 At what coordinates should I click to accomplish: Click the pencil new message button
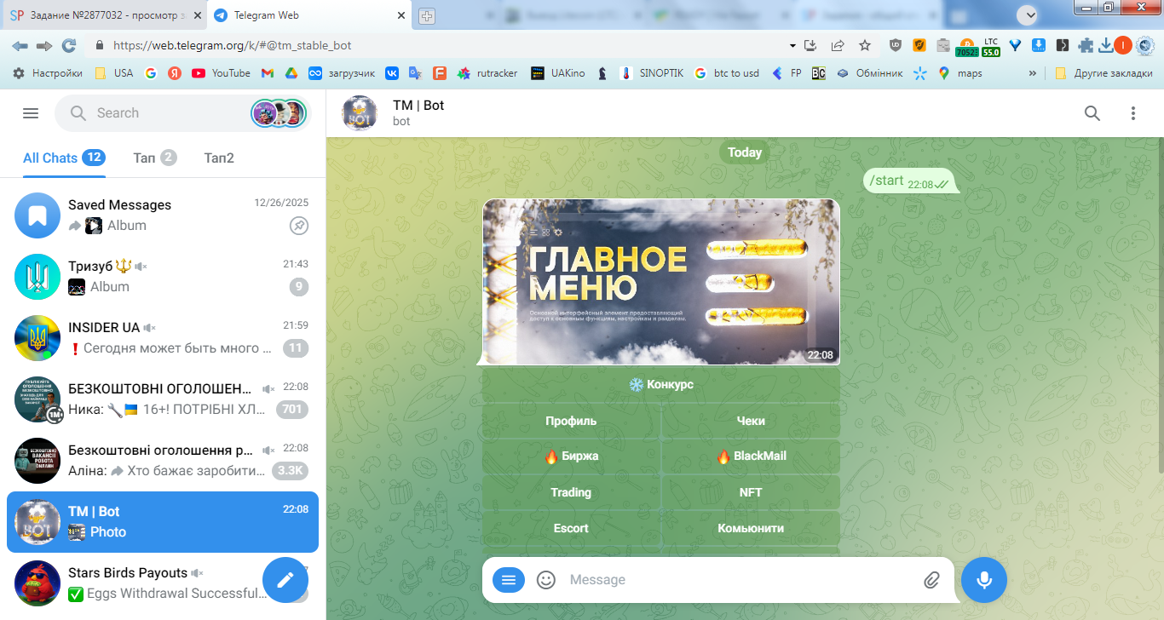click(x=285, y=580)
